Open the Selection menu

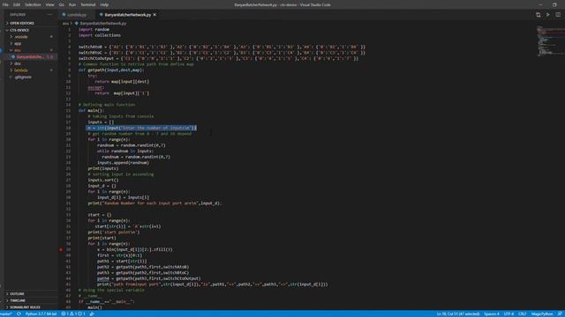pyautogui.click(x=33, y=4)
